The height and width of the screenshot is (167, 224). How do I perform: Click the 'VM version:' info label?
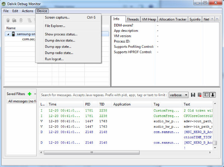[122, 36]
